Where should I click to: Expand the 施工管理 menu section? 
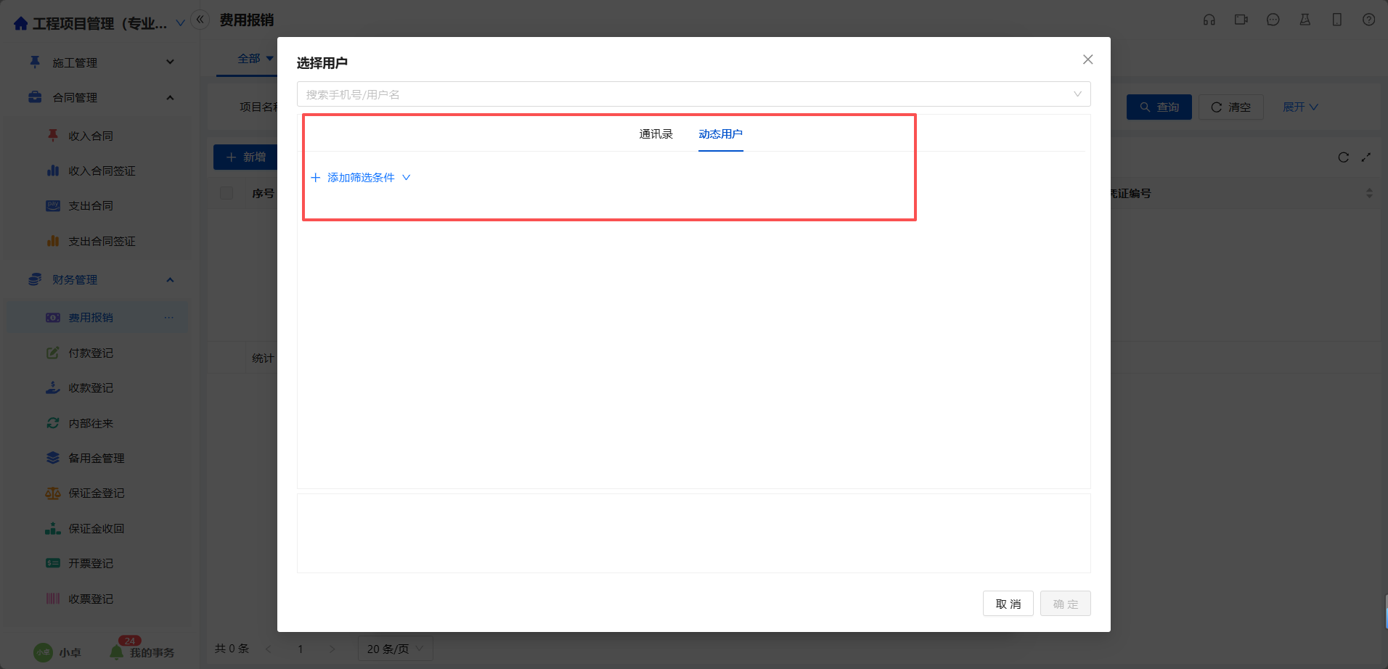pos(170,62)
